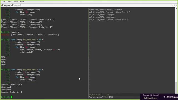Click the '24:59 min' timer text

[172, 97]
